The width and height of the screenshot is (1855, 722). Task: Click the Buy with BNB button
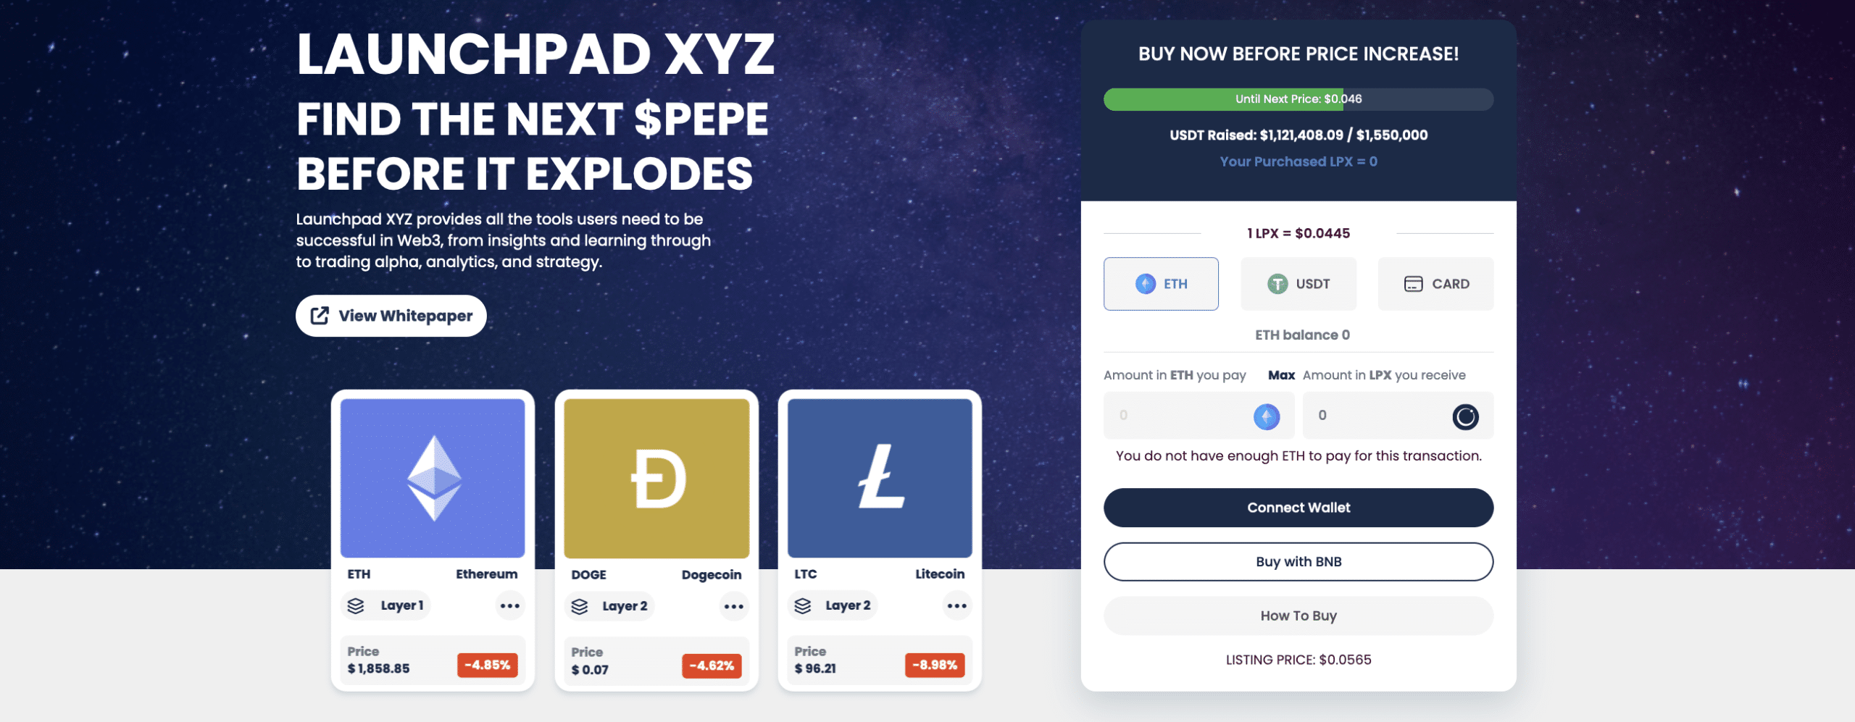1298,561
